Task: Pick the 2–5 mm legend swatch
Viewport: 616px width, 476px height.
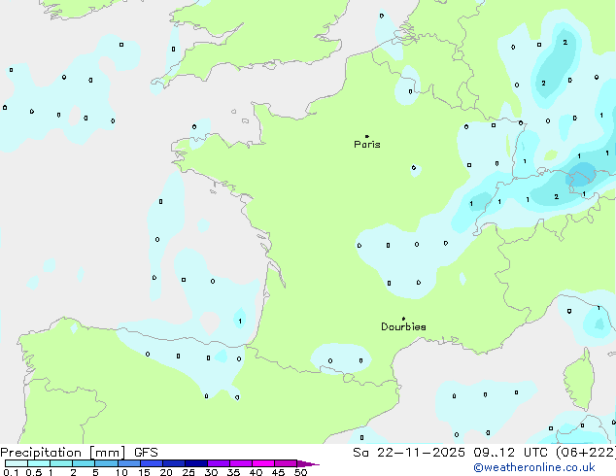Action: click(84, 463)
